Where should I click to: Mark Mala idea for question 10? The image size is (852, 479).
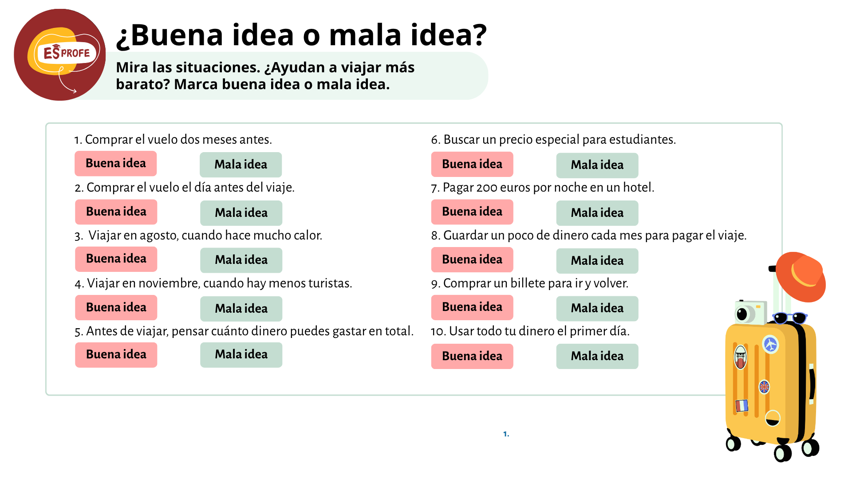(597, 356)
